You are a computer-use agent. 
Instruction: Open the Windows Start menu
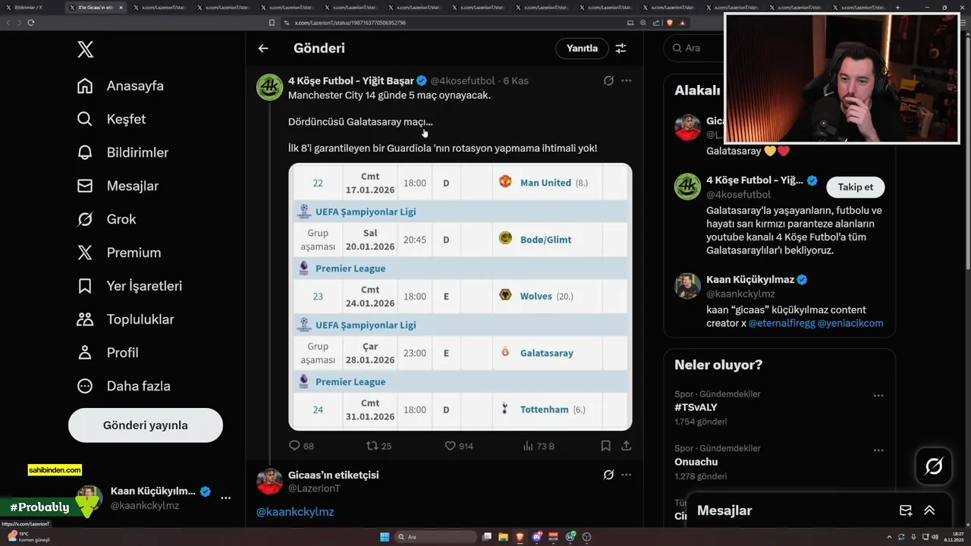(x=385, y=537)
